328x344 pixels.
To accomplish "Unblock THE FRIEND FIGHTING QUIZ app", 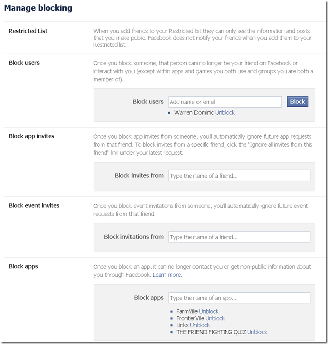I will click(257, 332).
